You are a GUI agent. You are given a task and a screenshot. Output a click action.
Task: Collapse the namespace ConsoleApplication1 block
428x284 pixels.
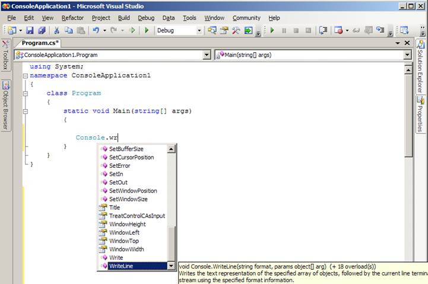(26, 76)
